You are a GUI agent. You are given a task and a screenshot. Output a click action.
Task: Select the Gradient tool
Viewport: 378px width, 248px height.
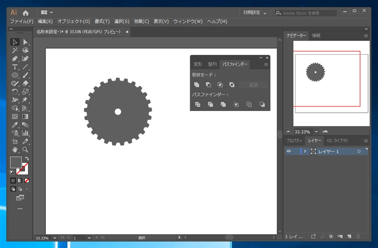[x=26, y=117]
